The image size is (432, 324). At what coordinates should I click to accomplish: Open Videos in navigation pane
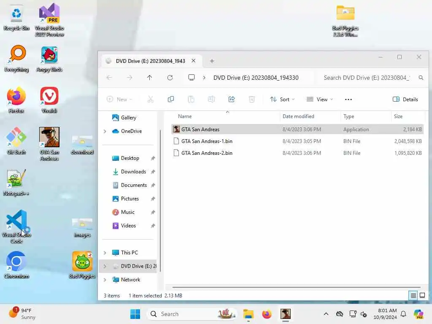(128, 226)
